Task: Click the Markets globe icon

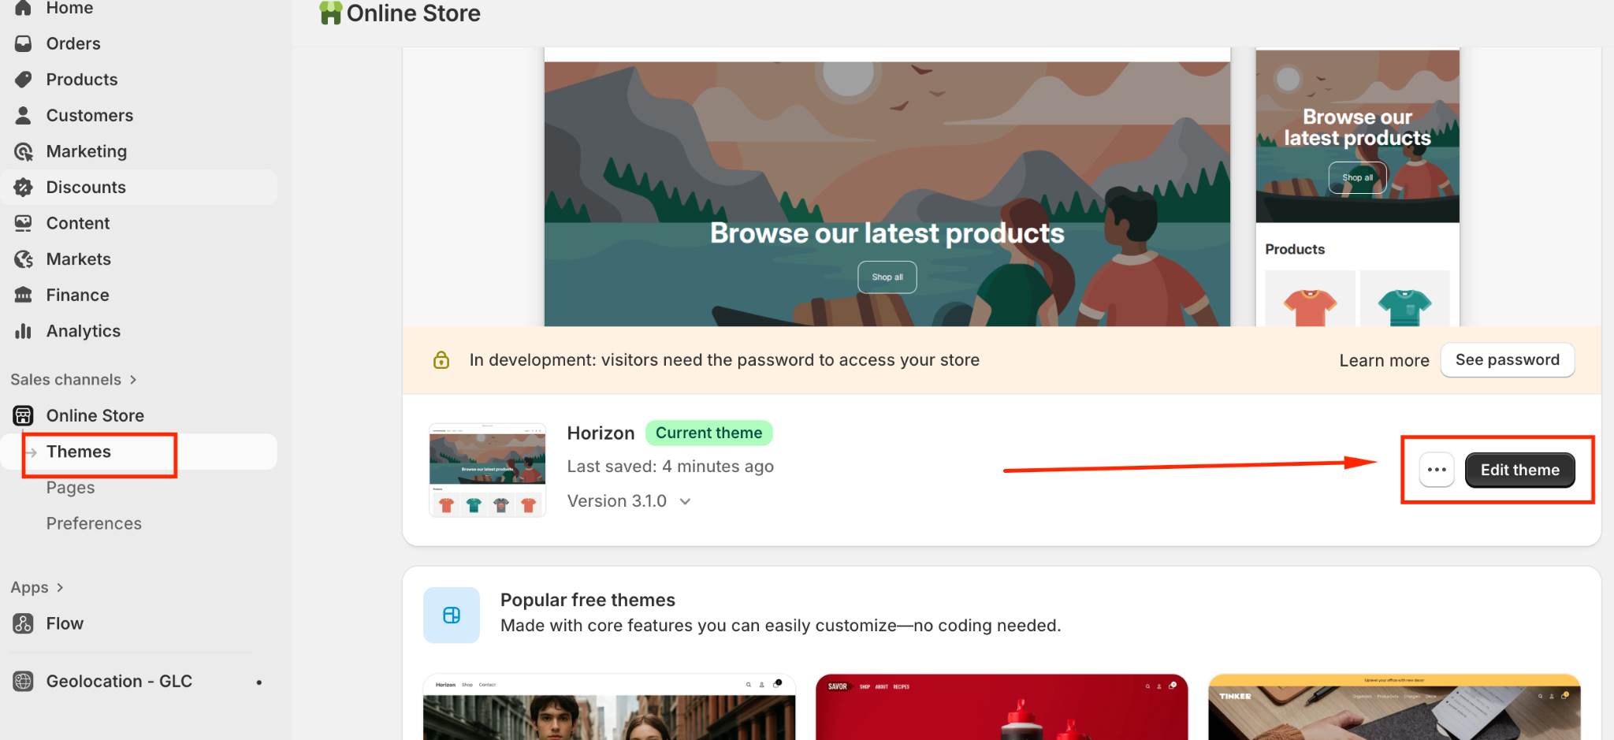Action: click(23, 259)
